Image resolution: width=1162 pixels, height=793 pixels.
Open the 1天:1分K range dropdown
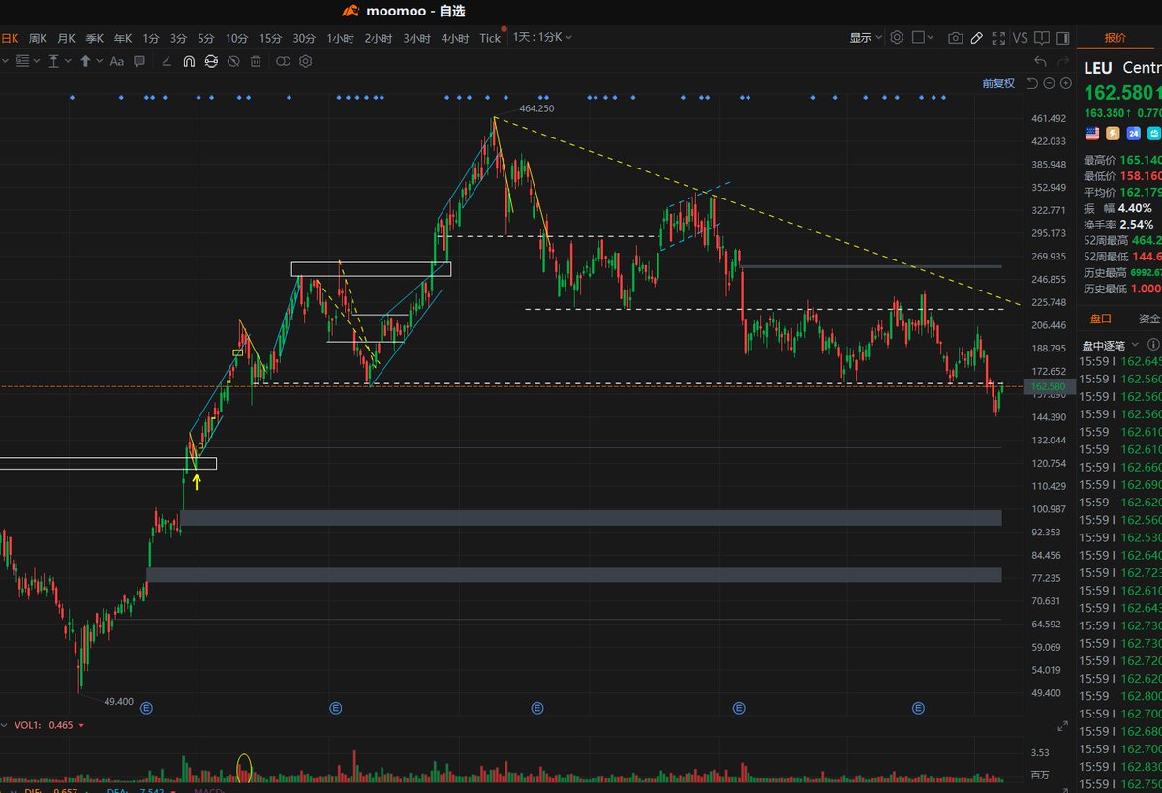(x=542, y=37)
